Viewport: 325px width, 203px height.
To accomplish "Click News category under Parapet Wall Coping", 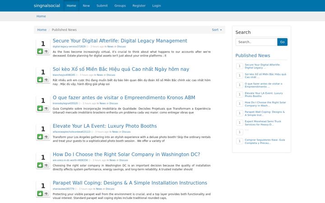I will [99, 189].
